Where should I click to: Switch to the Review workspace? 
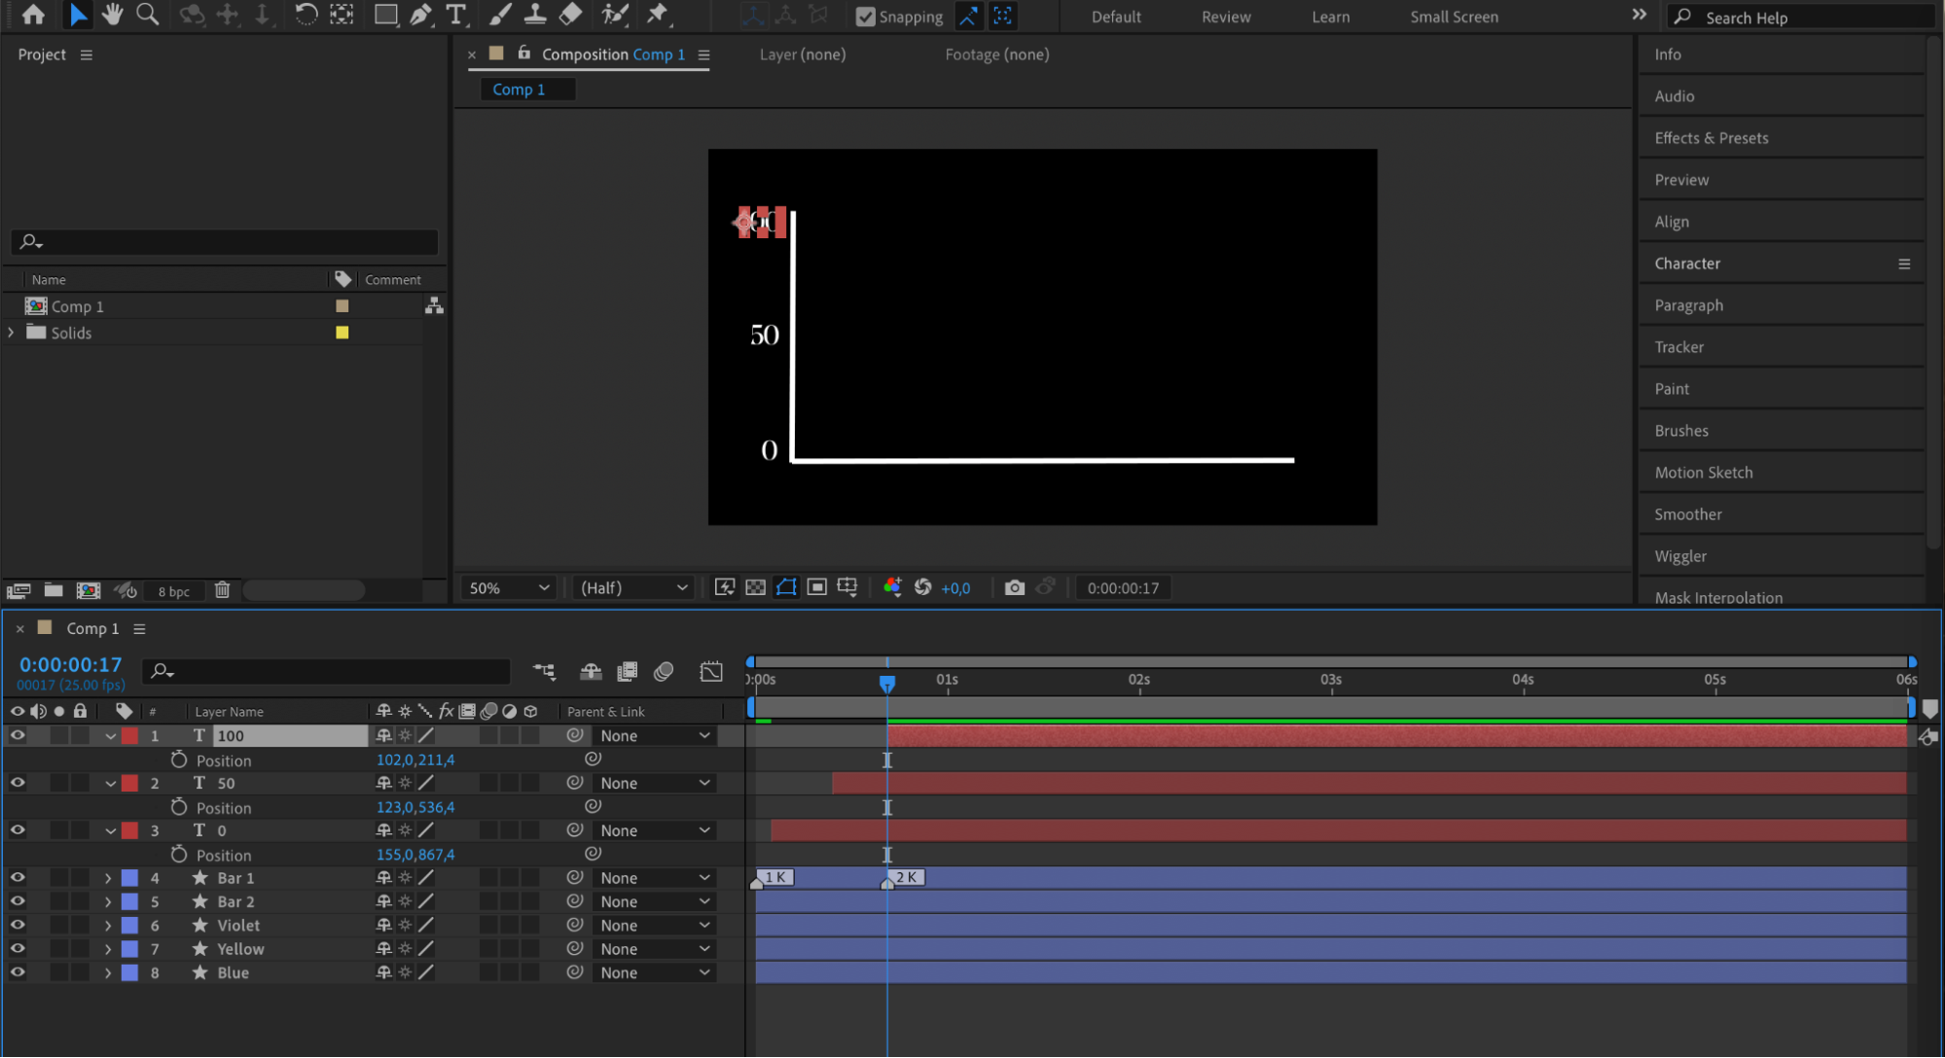(1225, 17)
